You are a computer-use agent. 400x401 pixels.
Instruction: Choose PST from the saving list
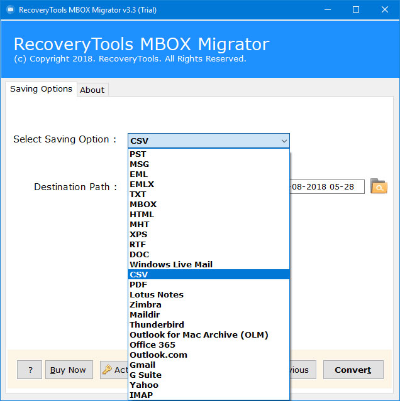click(x=209, y=154)
